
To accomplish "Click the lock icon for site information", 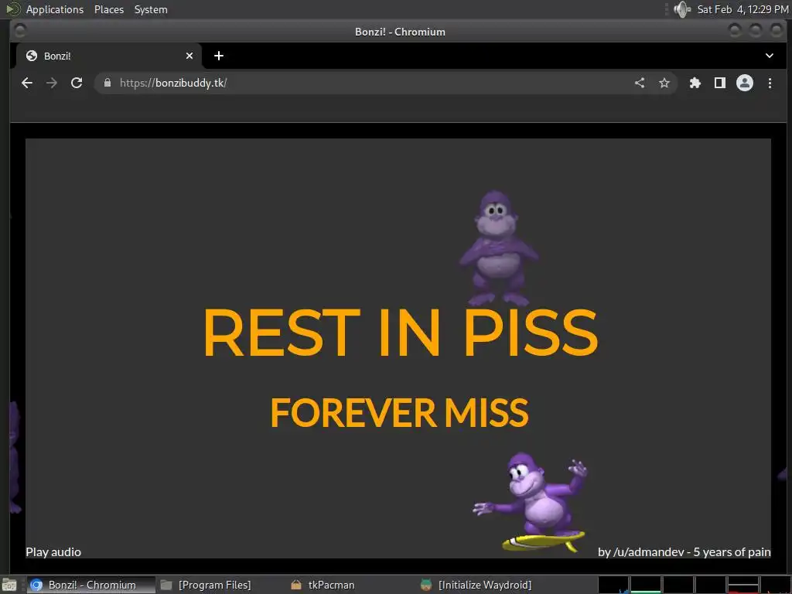I will pyautogui.click(x=107, y=83).
